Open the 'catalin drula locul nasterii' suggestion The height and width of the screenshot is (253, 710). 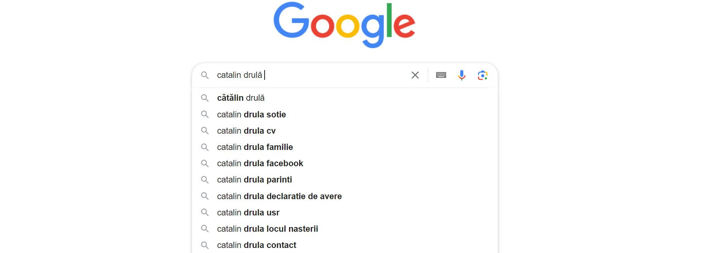267,229
